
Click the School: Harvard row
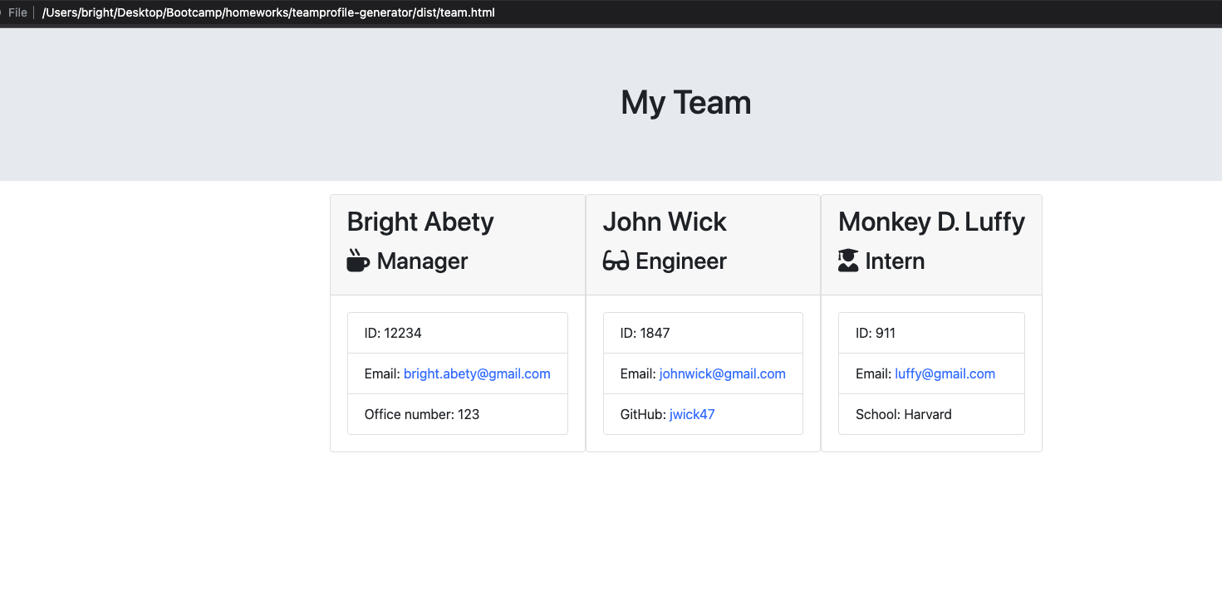pyautogui.click(x=931, y=414)
